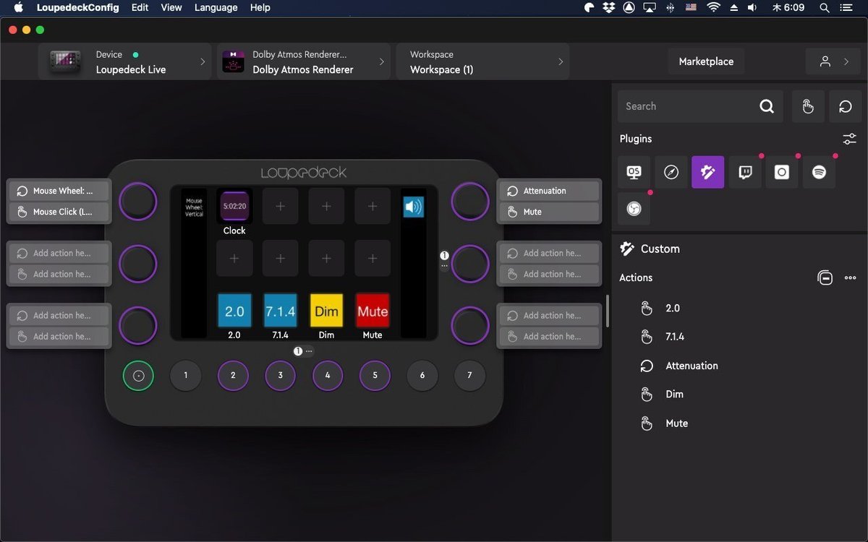Screen dimensions: 868x542
Task: Select the purple Custom plugin icon
Action: (x=708, y=172)
